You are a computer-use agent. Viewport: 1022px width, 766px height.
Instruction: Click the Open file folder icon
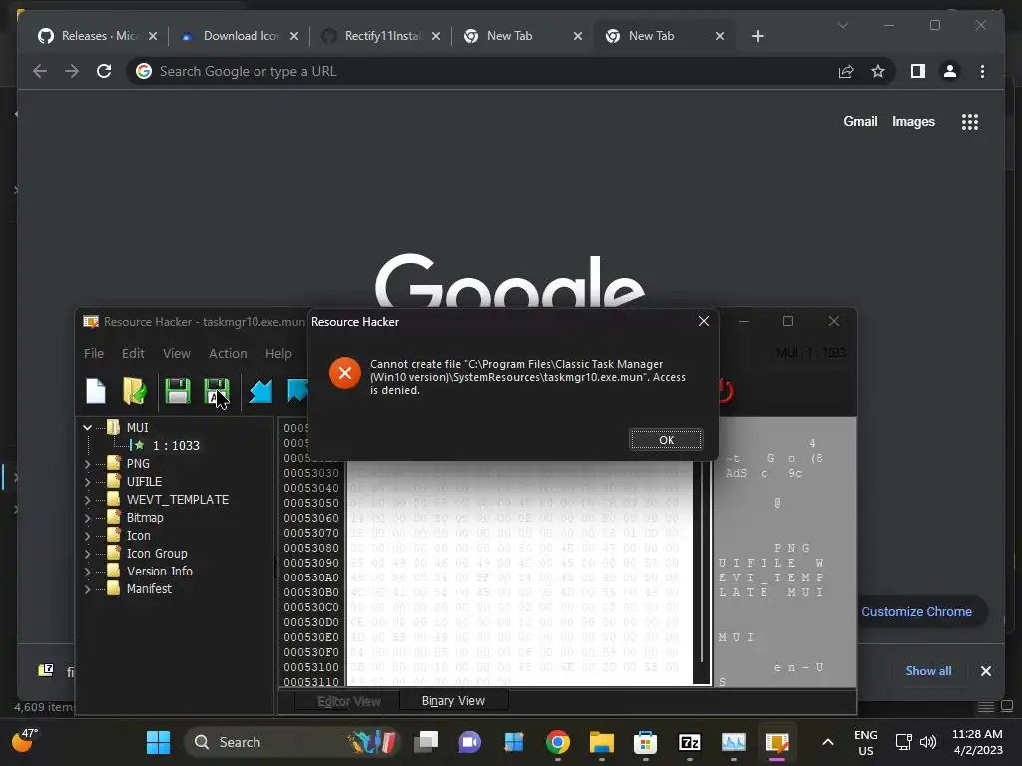tap(135, 391)
